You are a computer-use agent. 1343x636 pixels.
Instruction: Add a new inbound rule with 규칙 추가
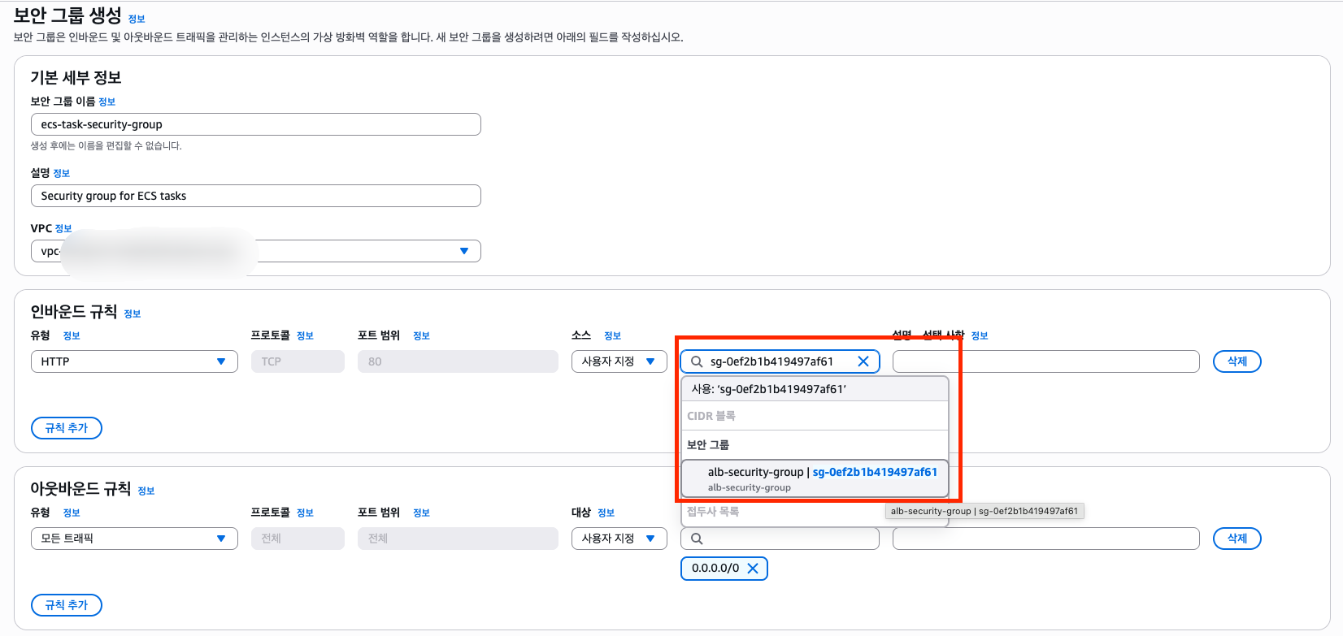tap(67, 428)
